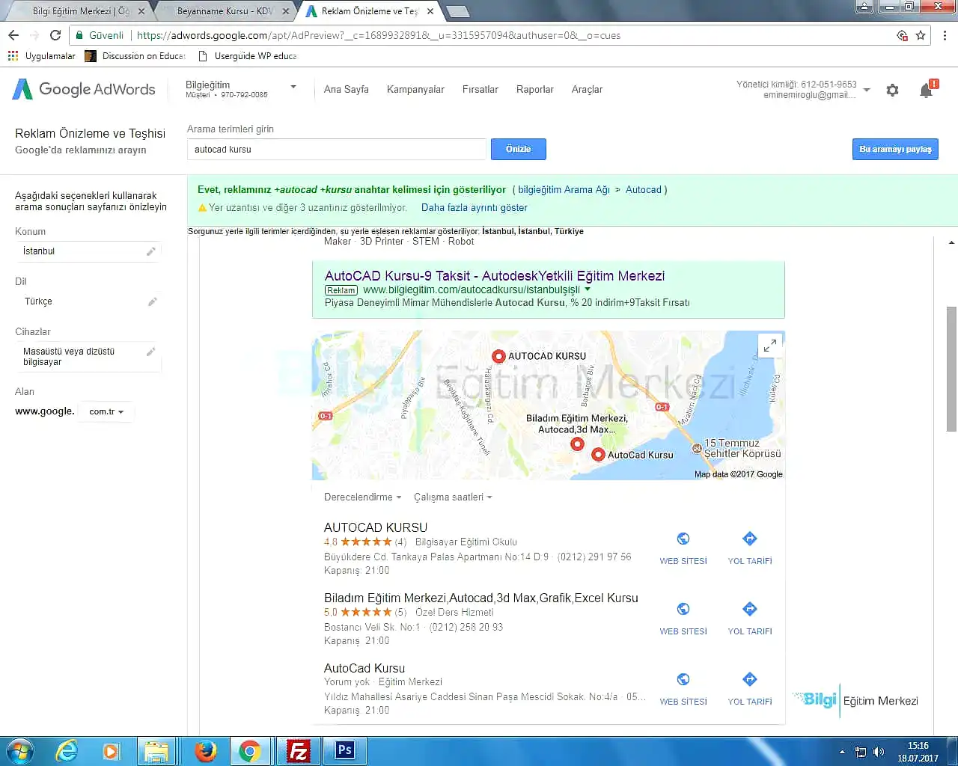Edit the Türkçe language with pencil icon
Viewport: 958px width, 766px height.
coord(152,301)
